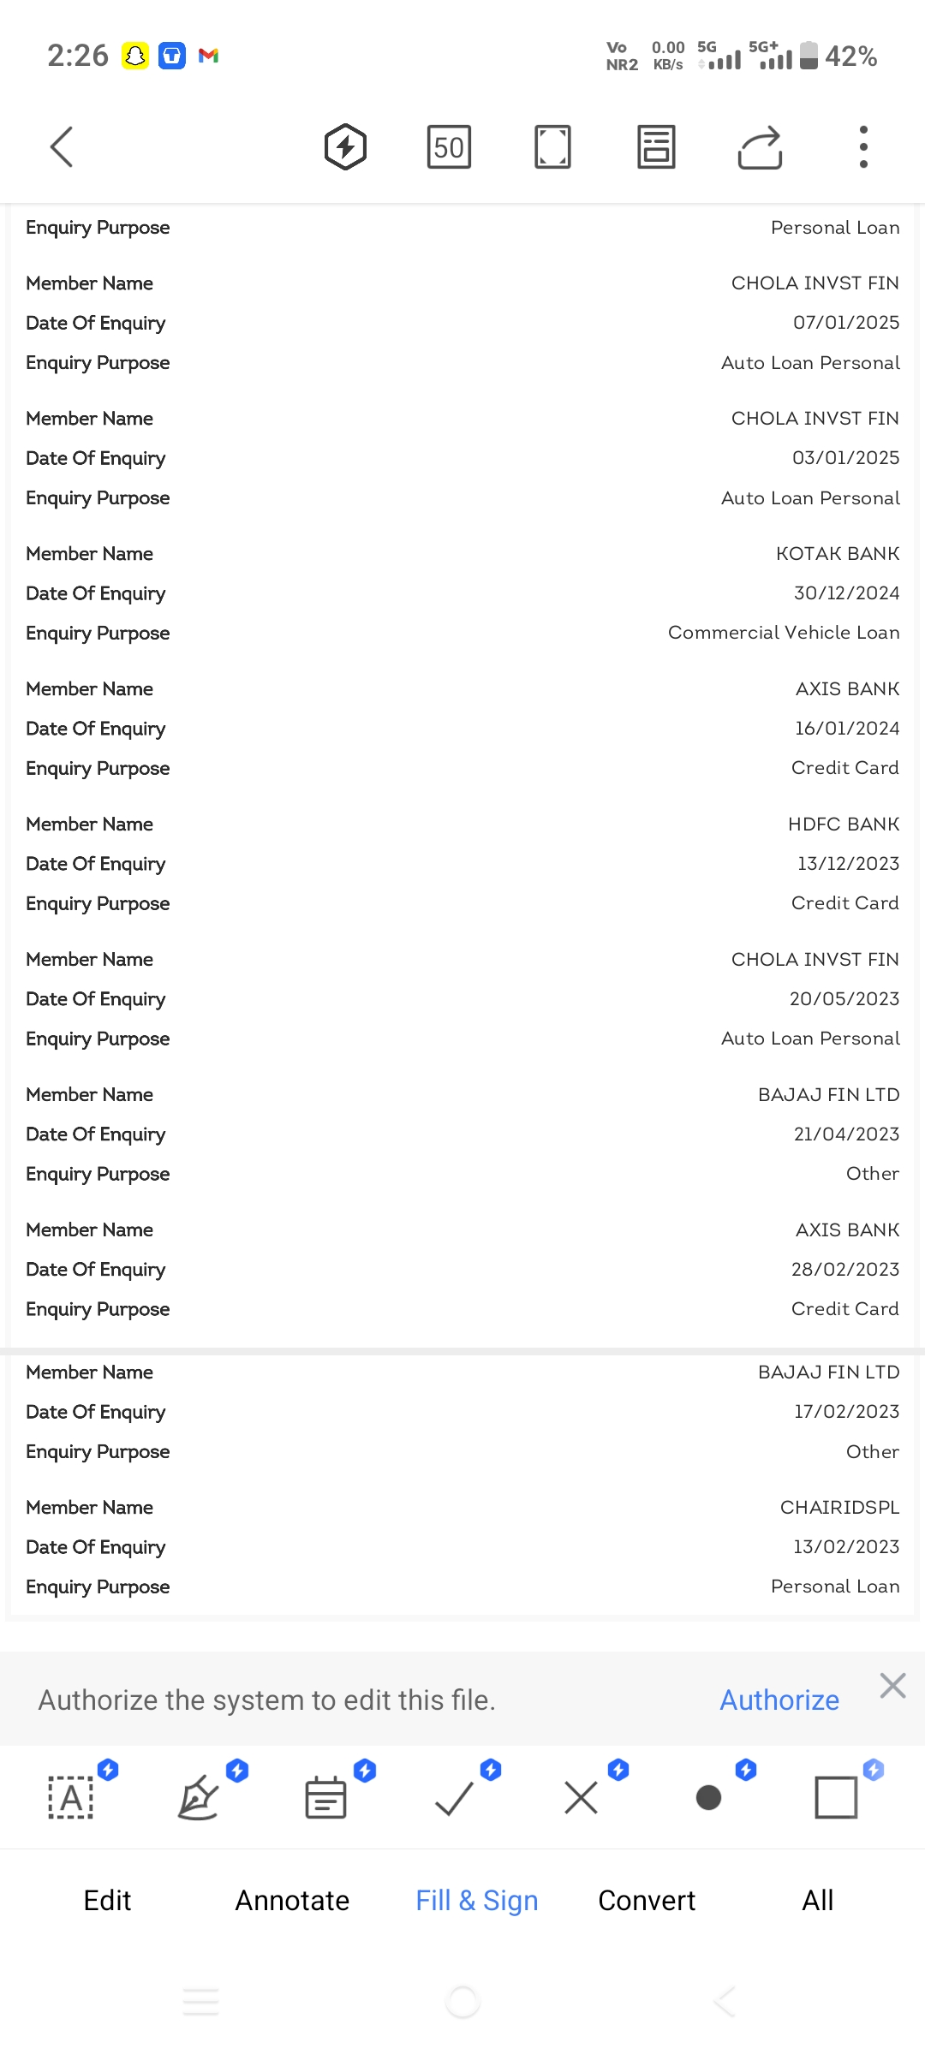
Task: Go to the Convert tab
Action: click(x=647, y=1901)
